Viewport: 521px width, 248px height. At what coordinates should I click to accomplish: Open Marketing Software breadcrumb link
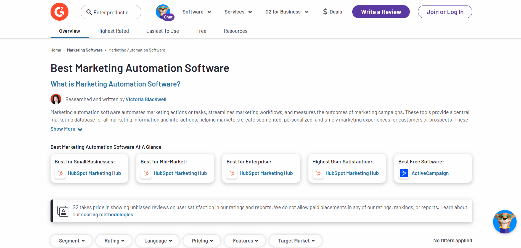pyautogui.click(x=85, y=50)
